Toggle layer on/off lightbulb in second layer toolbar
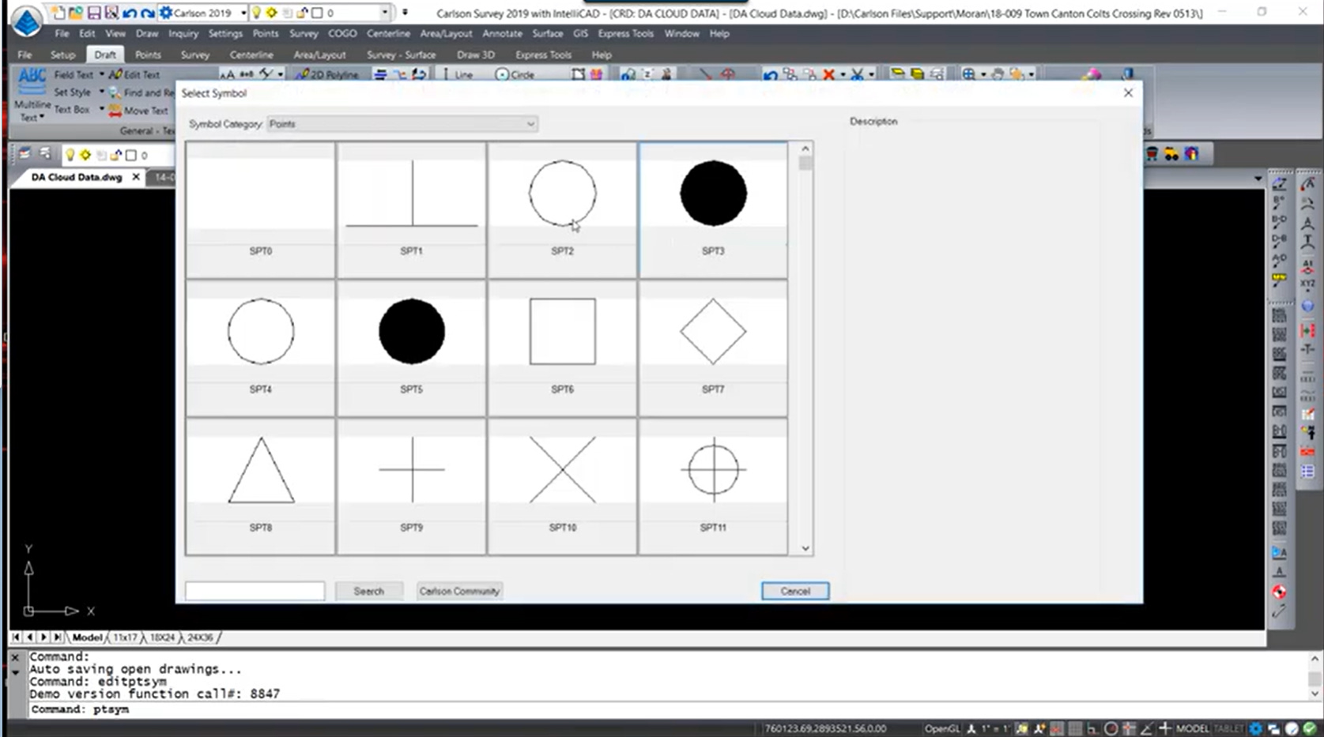 point(70,155)
